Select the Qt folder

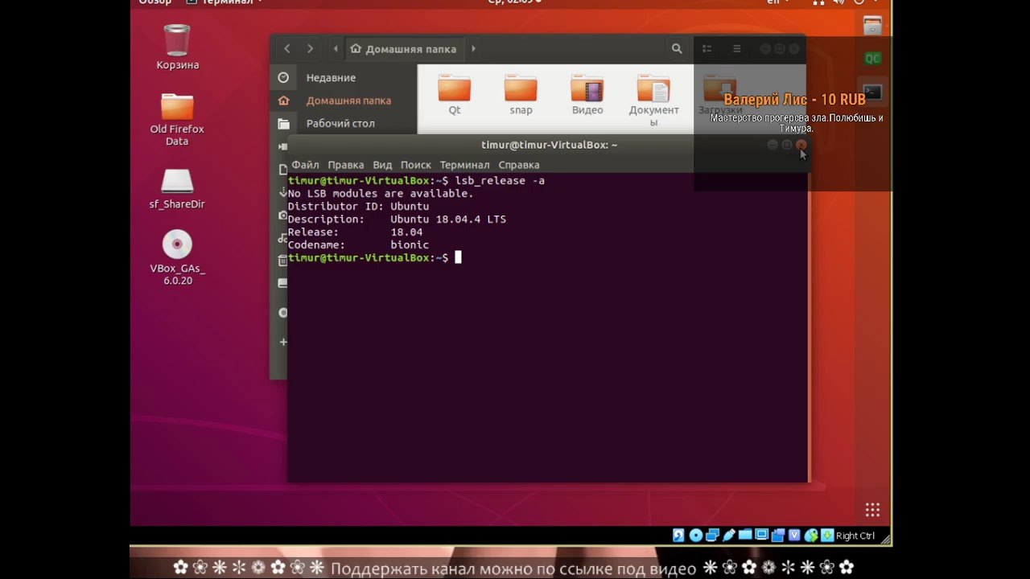coord(455,95)
